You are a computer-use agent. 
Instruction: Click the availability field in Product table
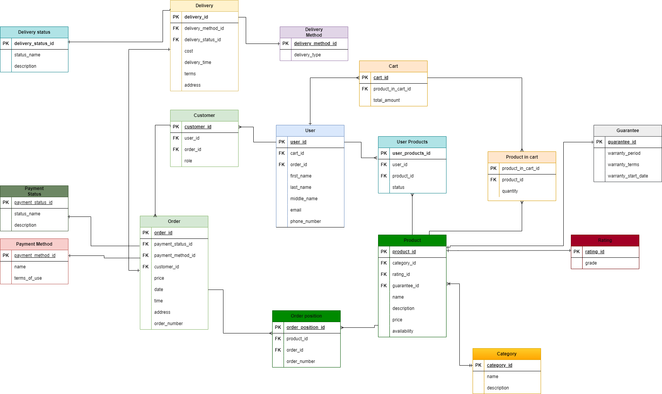(x=403, y=331)
